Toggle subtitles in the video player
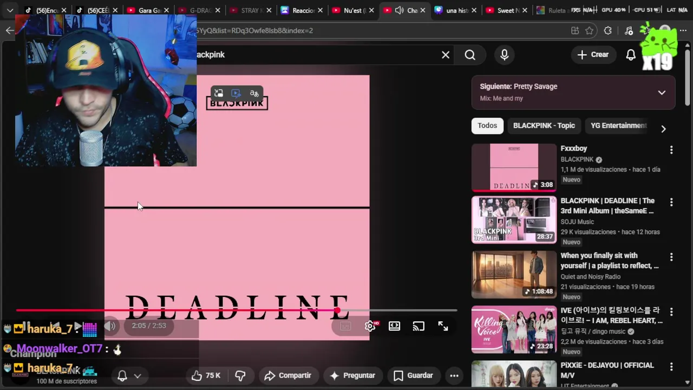The width and height of the screenshot is (693, 390). click(345, 326)
